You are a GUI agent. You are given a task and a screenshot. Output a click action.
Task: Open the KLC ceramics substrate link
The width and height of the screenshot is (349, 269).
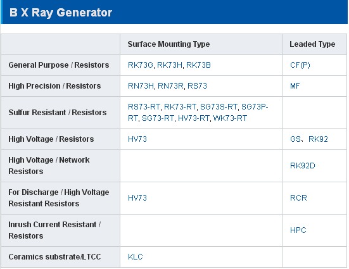pyautogui.click(x=136, y=257)
